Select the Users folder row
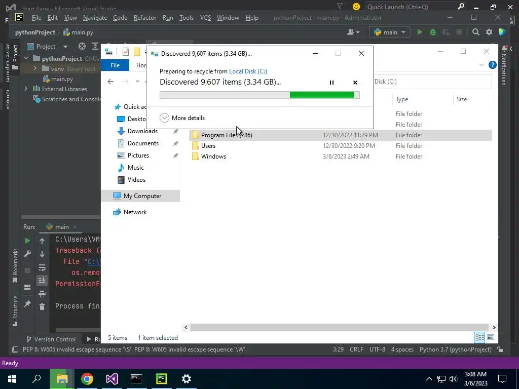This screenshot has height=389, width=519. pos(340,145)
